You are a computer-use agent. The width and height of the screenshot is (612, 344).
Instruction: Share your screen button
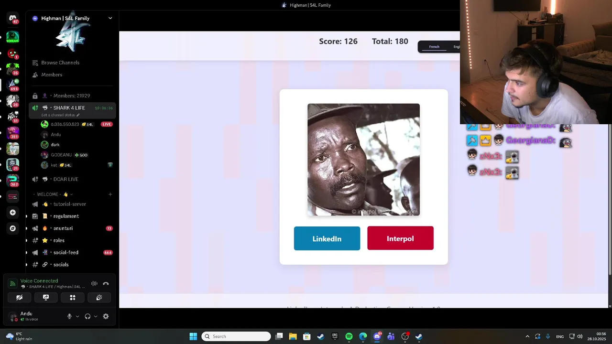pyautogui.click(x=46, y=297)
